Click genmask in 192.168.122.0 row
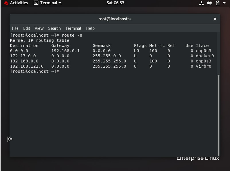The width and height of the screenshot is (230, 171). pyautogui.click(x=109, y=66)
